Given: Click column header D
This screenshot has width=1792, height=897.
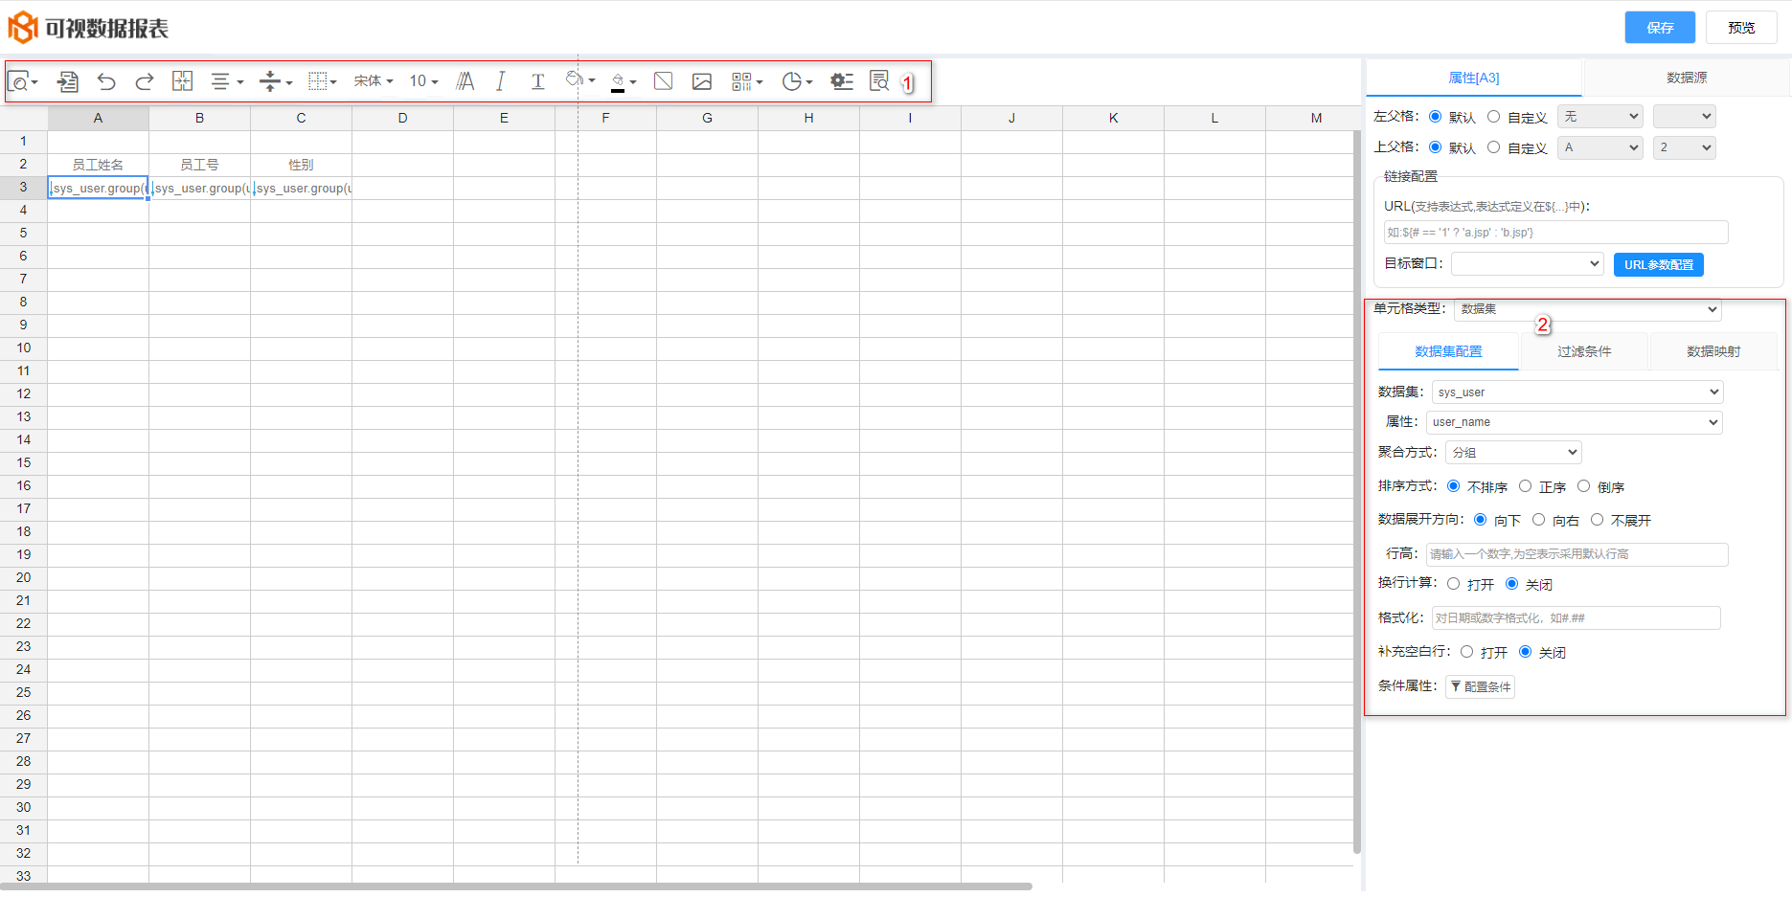Looking at the screenshot, I should pyautogui.click(x=402, y=118).
